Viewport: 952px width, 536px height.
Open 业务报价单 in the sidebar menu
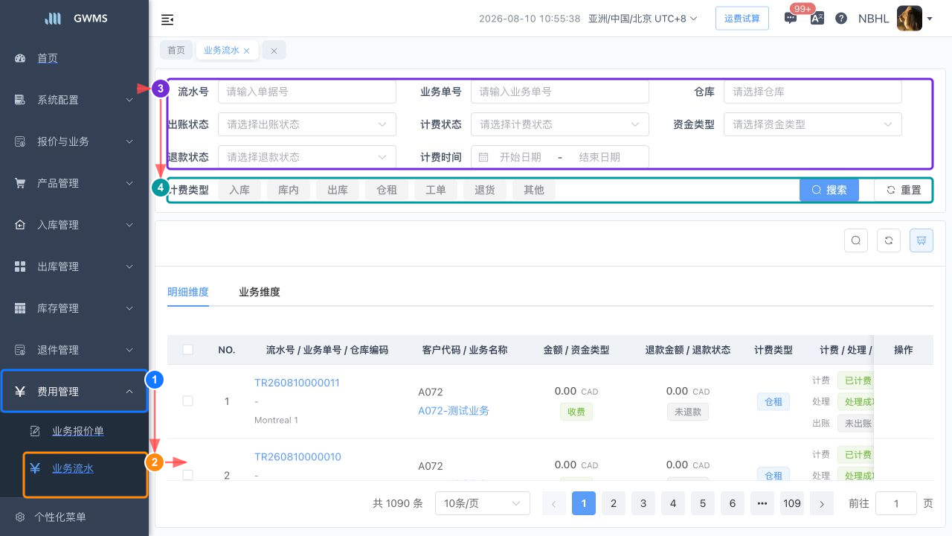[x=78, y=431]
